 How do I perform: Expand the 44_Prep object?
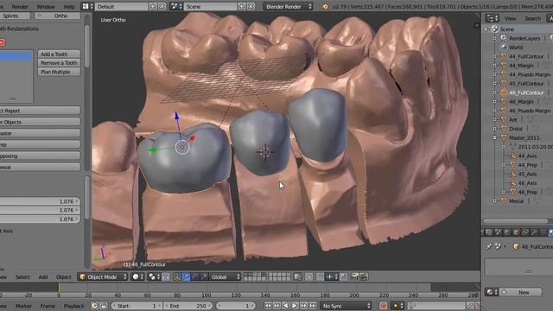[504, 165]
